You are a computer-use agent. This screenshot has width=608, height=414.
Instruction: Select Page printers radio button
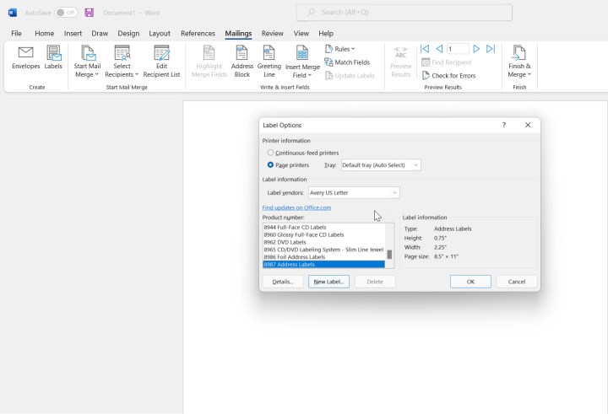[271, 165]
